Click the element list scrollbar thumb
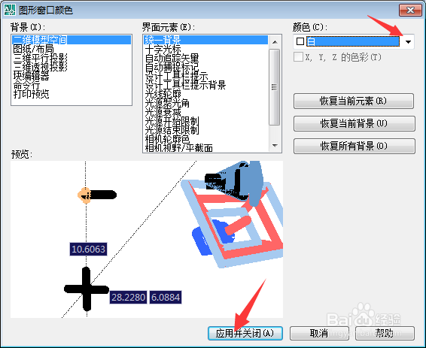 coord(275,87)
